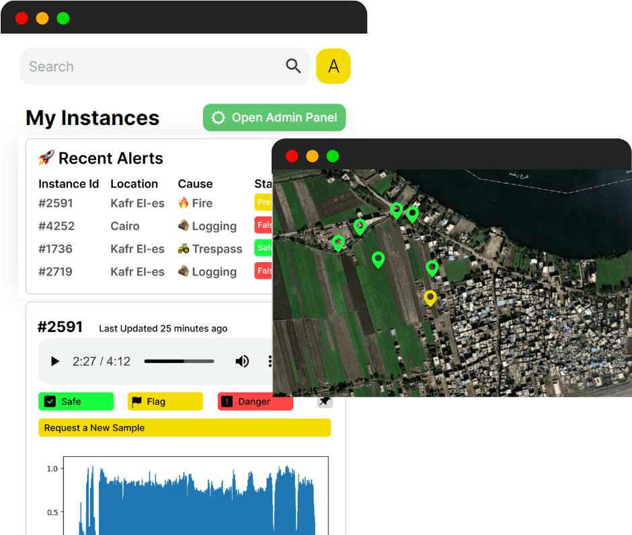This screenshot has height=535, width=632.
Task: Click the audio progress seek bar
Action: pyautogui.click(x=179, y=362)
